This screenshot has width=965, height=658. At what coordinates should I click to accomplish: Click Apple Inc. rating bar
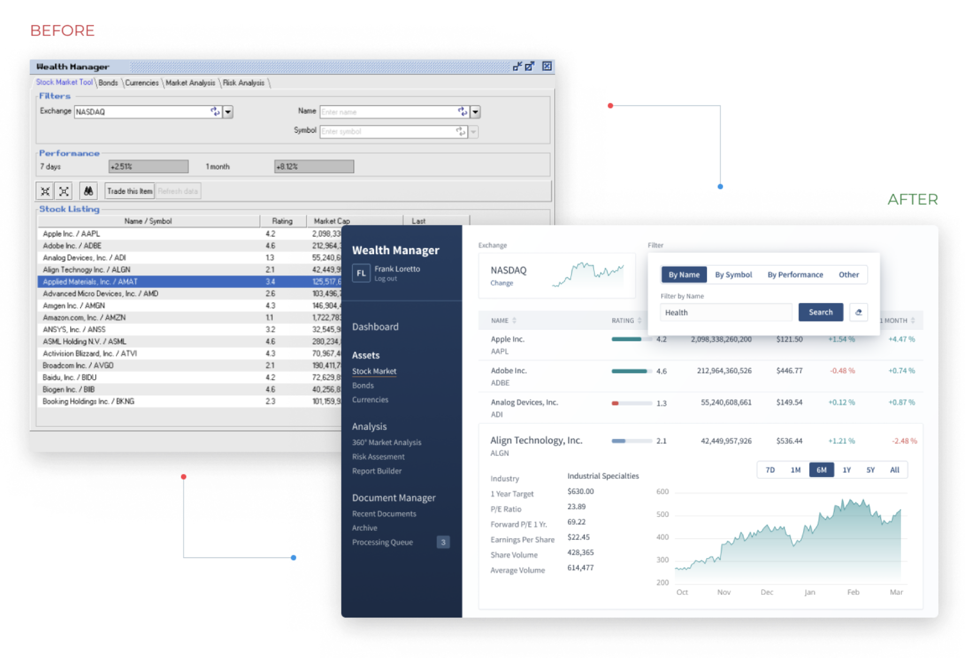pyautogui.click(x=631, y=339)
